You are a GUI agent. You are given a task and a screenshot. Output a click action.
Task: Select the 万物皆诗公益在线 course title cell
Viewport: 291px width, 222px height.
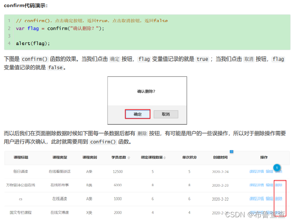coord(21,185)
